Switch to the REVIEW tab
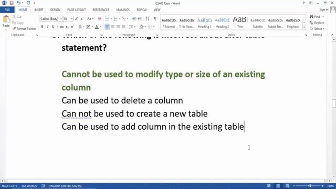The width and height of the screenshot is (336, 189). [142, 9]
